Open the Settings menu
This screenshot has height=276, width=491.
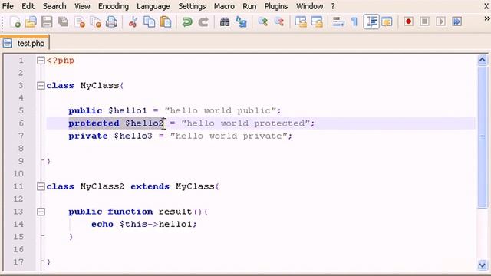tap(192, 6)
